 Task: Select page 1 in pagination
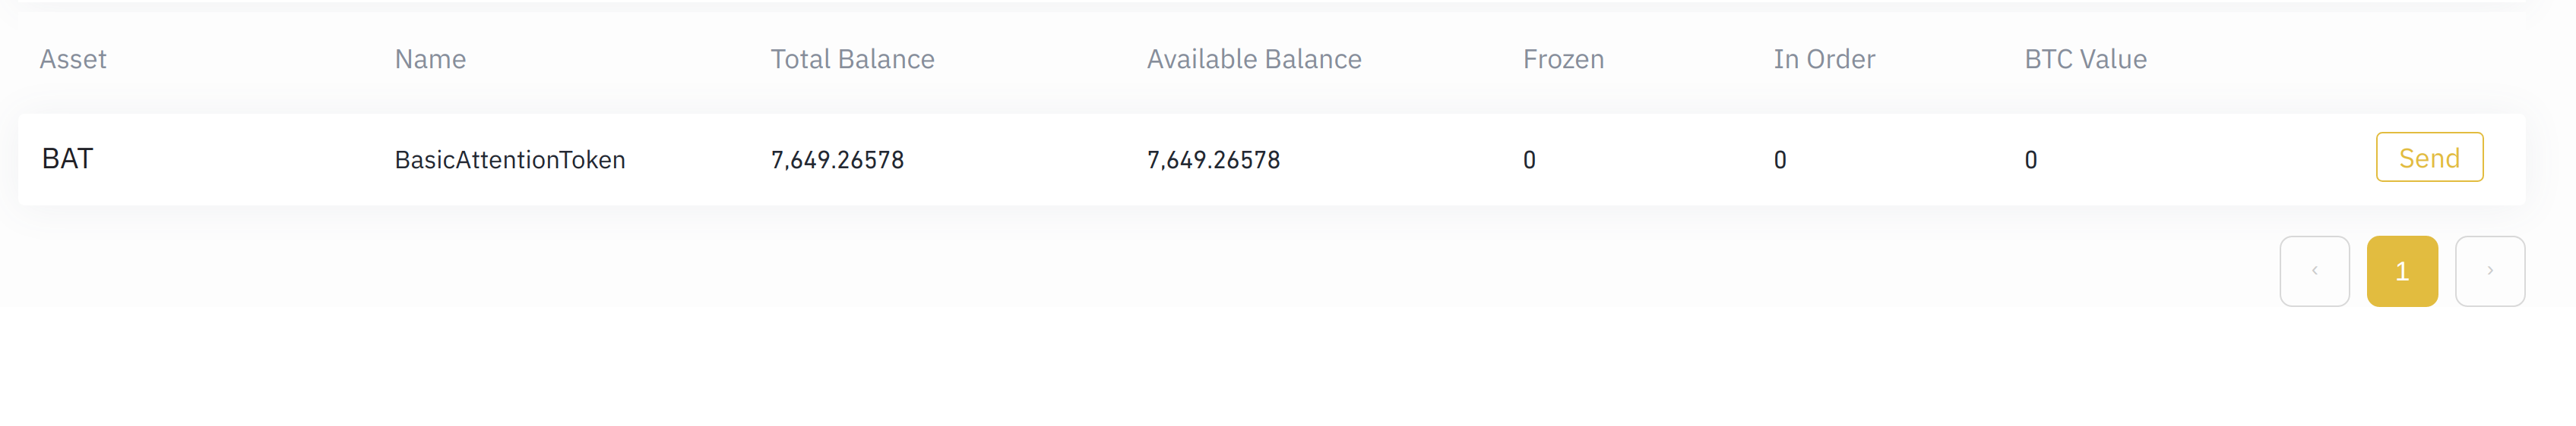tap(2401, 271)
